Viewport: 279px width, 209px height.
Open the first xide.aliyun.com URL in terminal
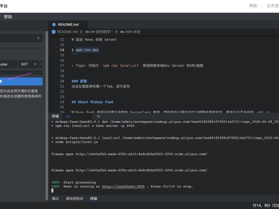coord(141,154)
